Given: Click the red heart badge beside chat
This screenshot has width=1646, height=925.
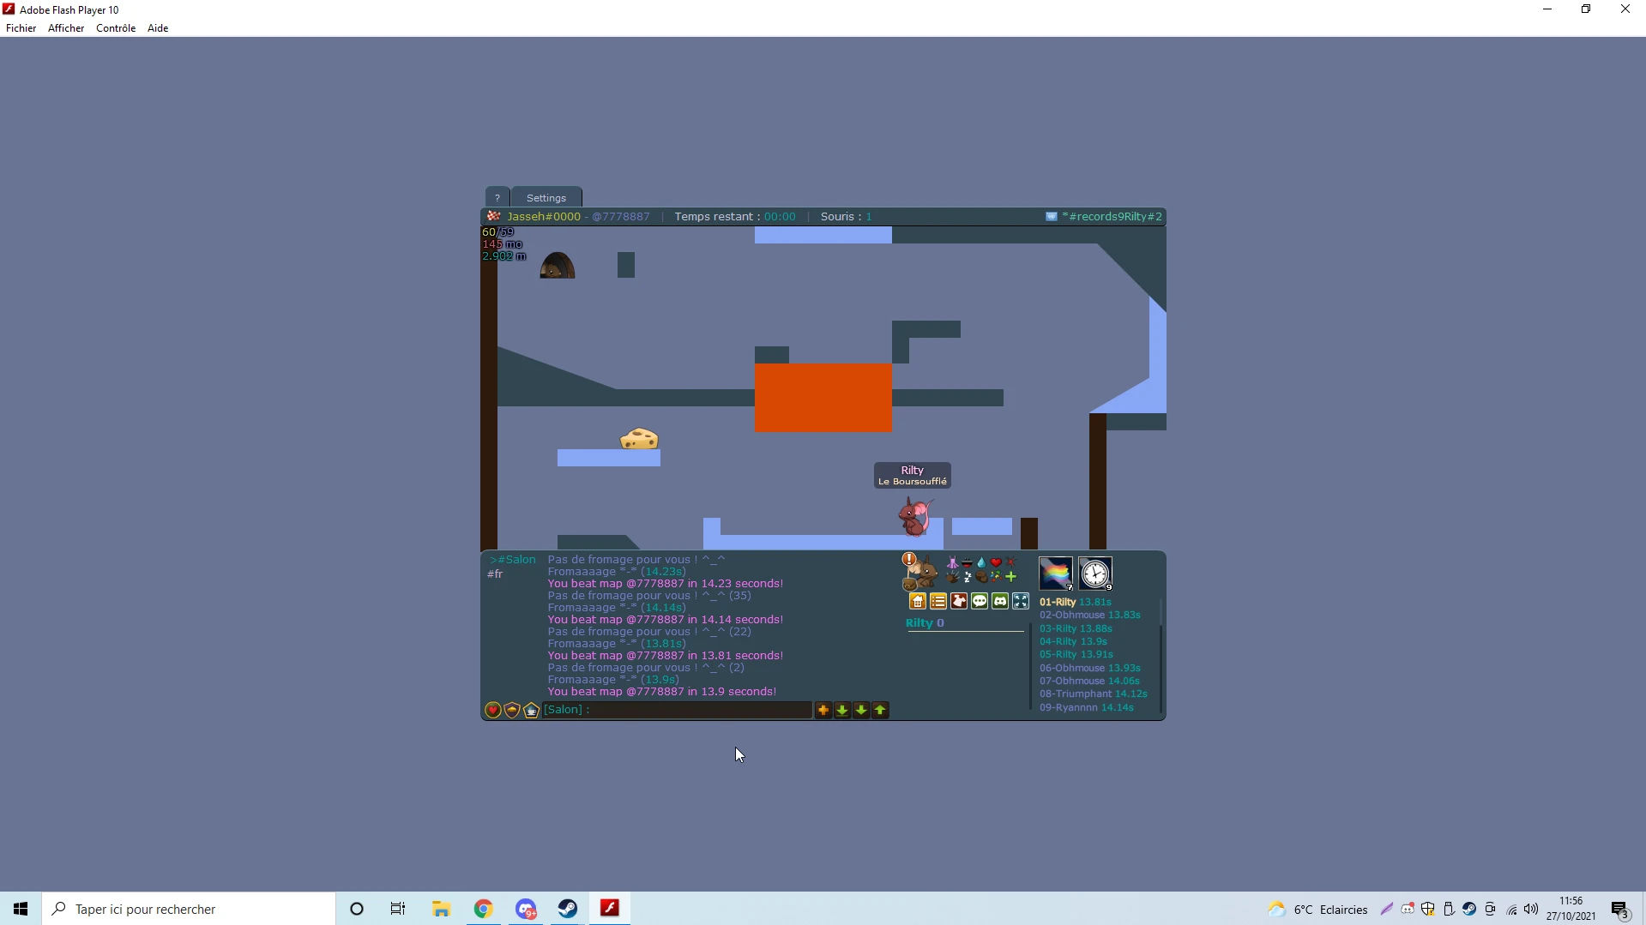Looking at the screenshot, I should click(493, 711).
